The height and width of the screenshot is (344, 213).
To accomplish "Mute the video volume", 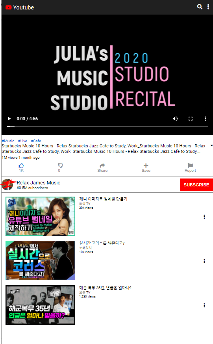I will click(x=175, y=119).
